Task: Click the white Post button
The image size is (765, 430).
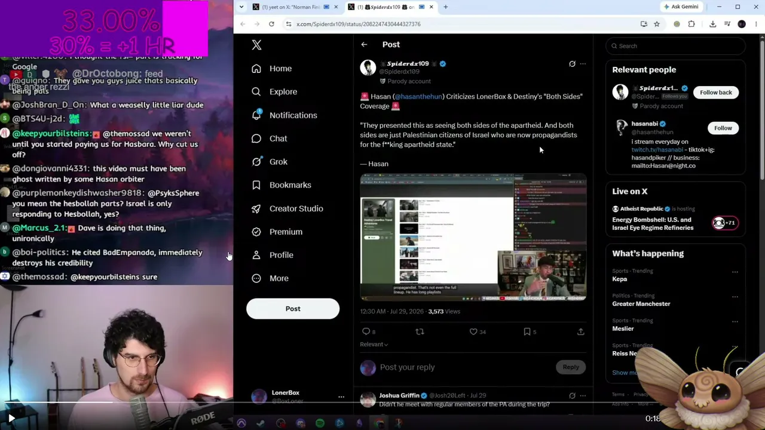Action: (x=293, y=309)
